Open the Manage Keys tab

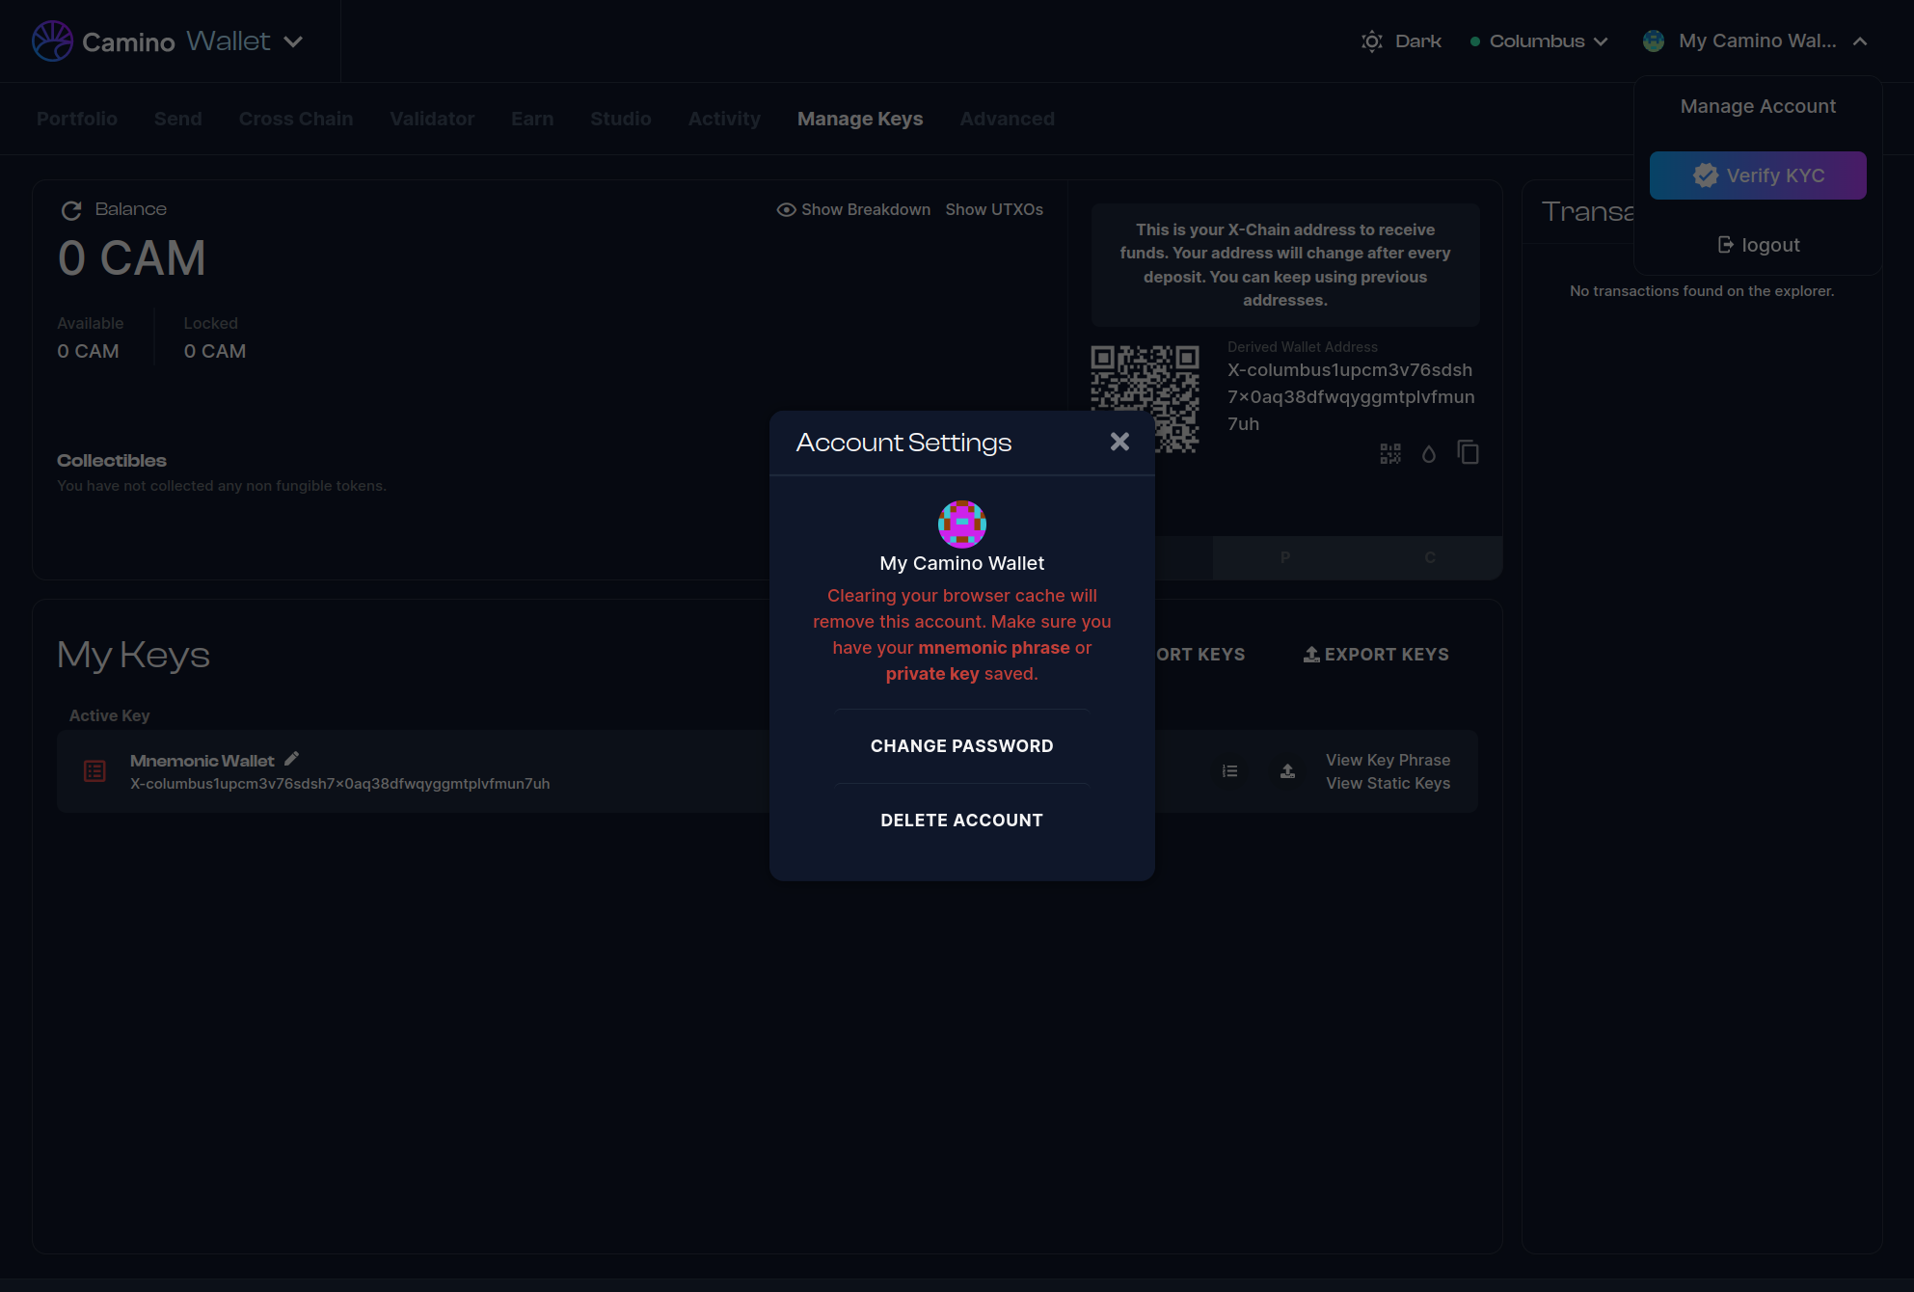(x=859, y=119)
